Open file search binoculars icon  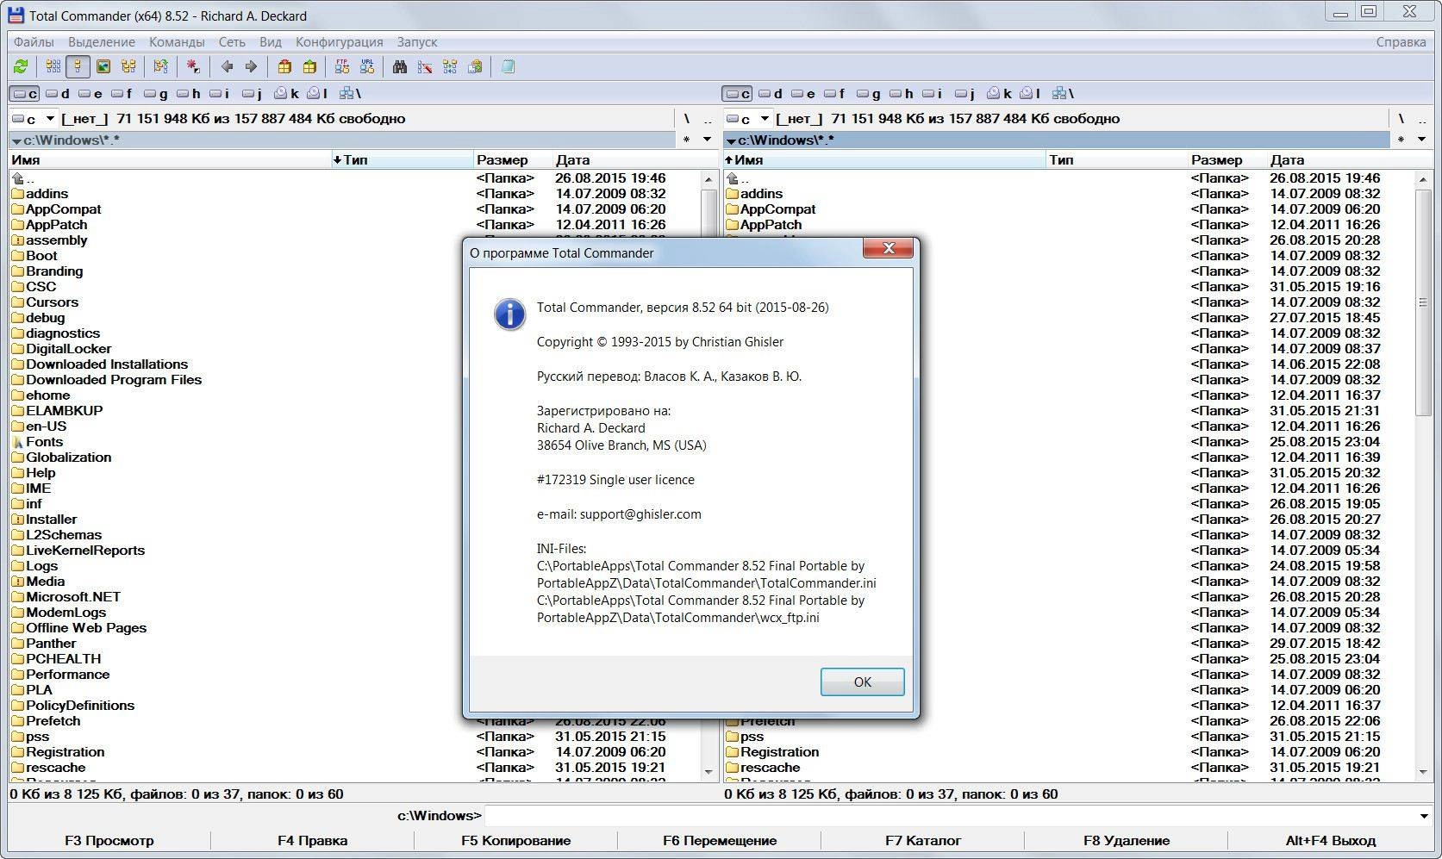(400, 66)
